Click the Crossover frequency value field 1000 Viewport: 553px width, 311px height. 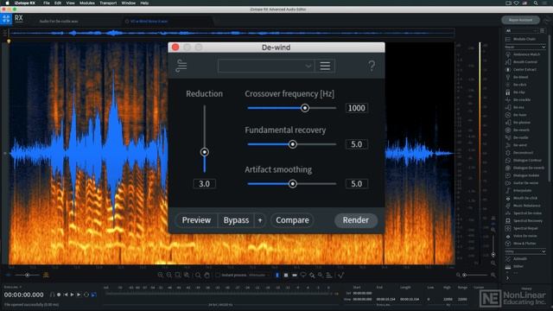pos(357,108)
